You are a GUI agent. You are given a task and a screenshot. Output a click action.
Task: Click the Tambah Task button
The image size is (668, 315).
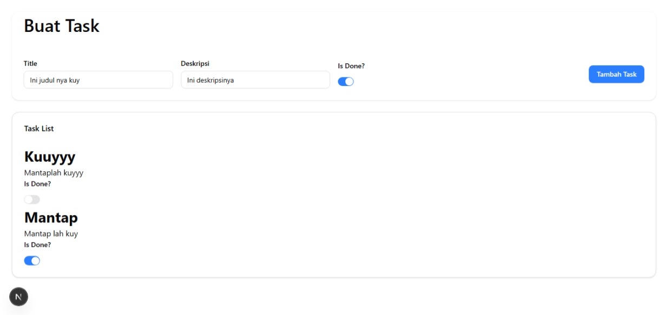tap(617, 74)
